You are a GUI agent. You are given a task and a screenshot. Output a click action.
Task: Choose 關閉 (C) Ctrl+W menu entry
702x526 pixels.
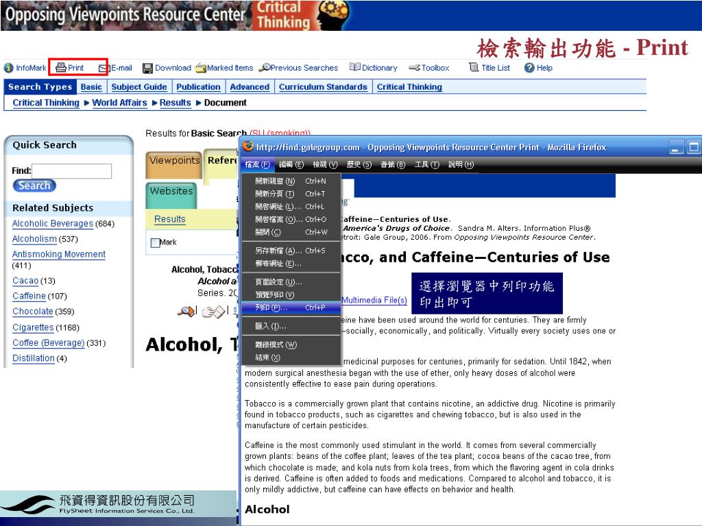click(291, 231)
